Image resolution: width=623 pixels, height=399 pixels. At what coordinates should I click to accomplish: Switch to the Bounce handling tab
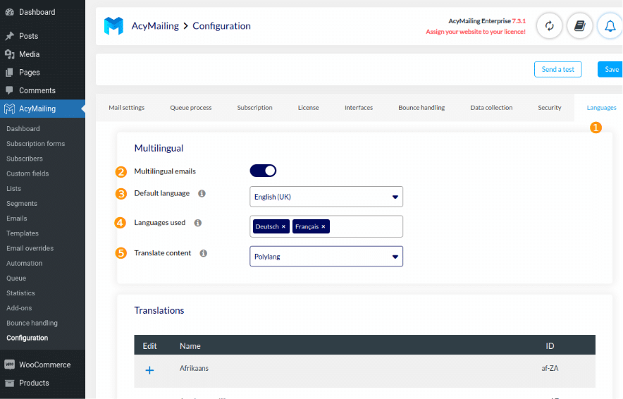(421, 108)
